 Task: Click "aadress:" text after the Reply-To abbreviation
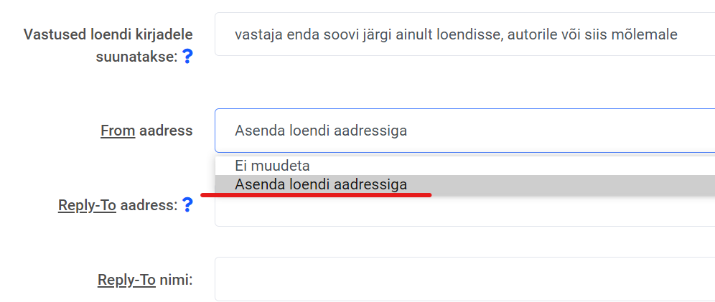pyautogui.click(x=149, y=205)
